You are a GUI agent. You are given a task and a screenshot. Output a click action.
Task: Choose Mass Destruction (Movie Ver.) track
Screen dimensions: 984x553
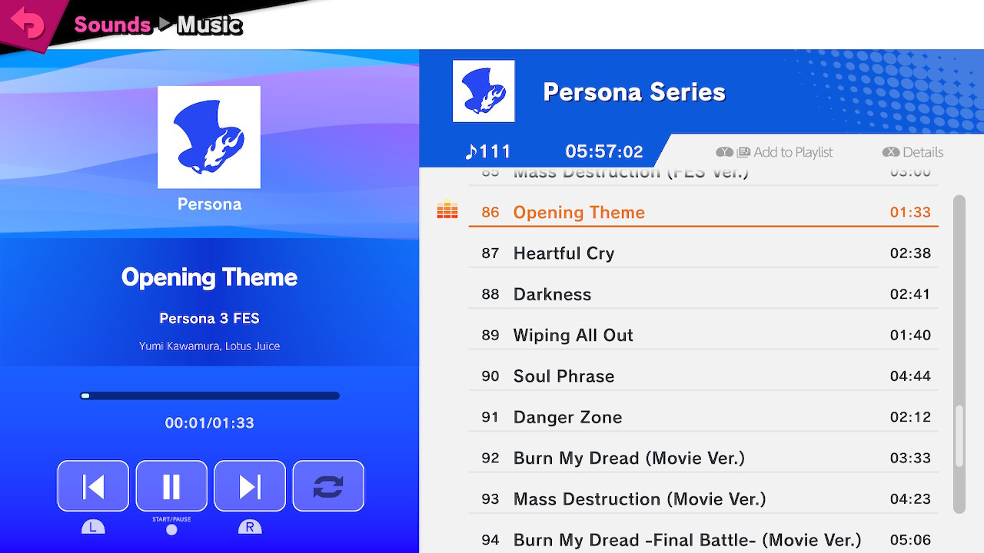coord(703,498)
